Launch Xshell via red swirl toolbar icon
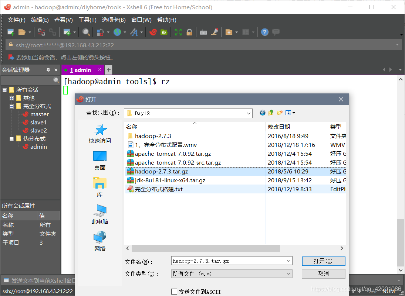 [x=153, y=32]
